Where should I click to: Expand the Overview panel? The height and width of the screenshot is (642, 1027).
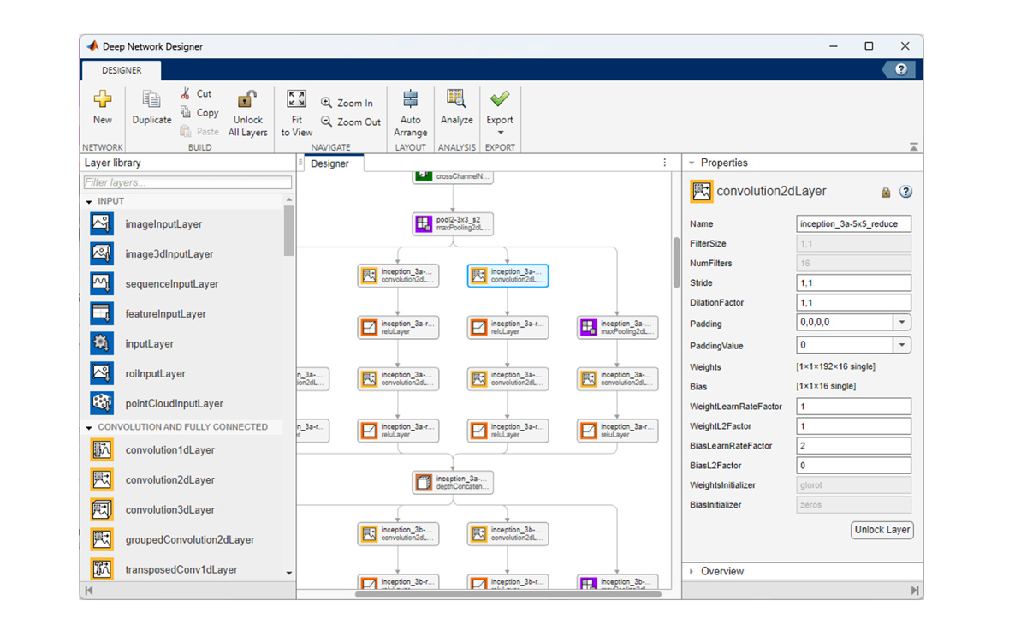point(693,571)
